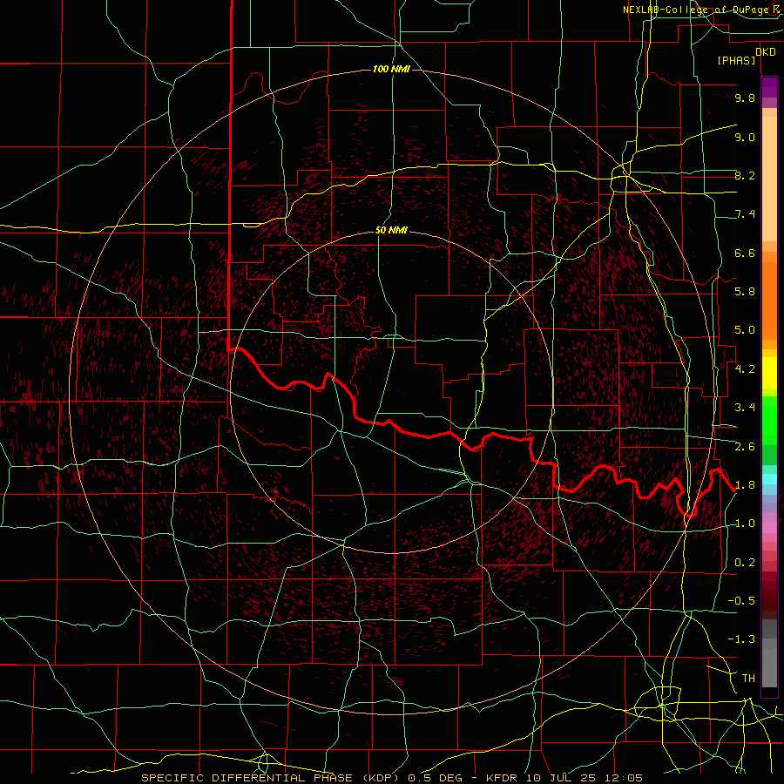The image size is (784, 784).
Task: Click the 8.2 legend value
Action: point(745,175)
